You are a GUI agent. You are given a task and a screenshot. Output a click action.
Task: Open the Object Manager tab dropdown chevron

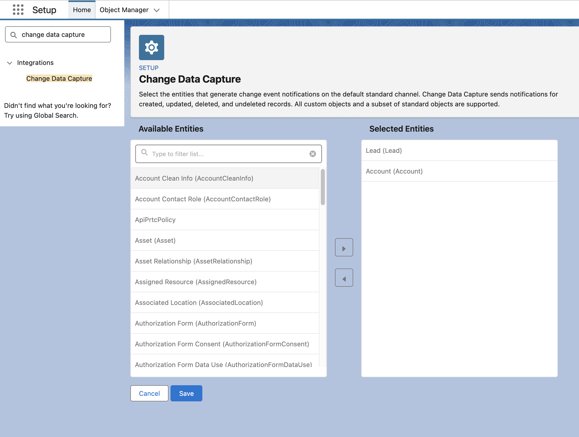[x=157, y=10]
